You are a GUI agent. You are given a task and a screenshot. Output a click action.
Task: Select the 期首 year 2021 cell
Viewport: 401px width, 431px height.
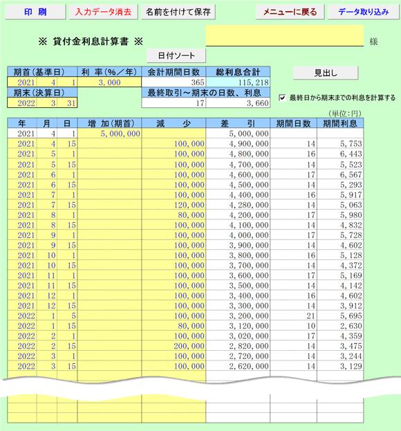pos(22,82)
